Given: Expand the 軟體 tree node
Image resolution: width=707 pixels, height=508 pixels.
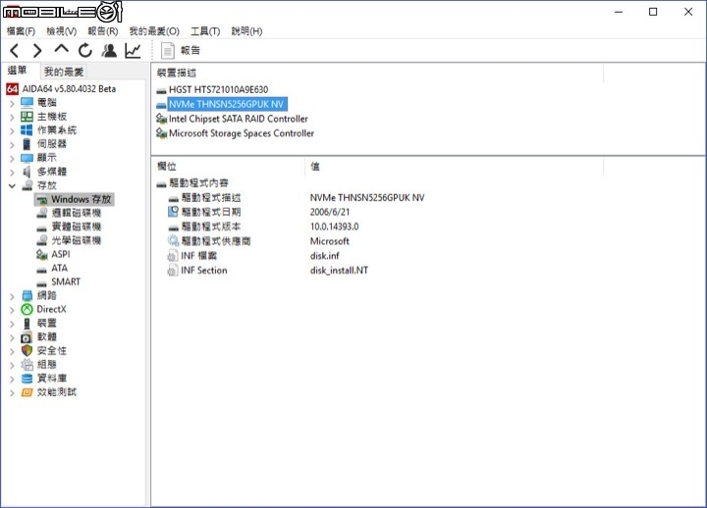Looking at the screenshot, I should pos(12,337).
